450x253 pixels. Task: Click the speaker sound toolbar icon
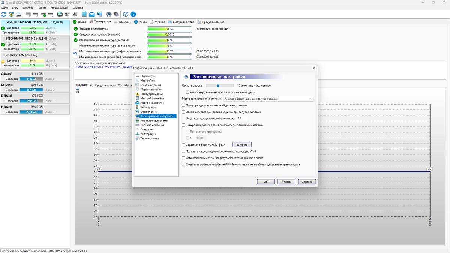coord(116,14)
